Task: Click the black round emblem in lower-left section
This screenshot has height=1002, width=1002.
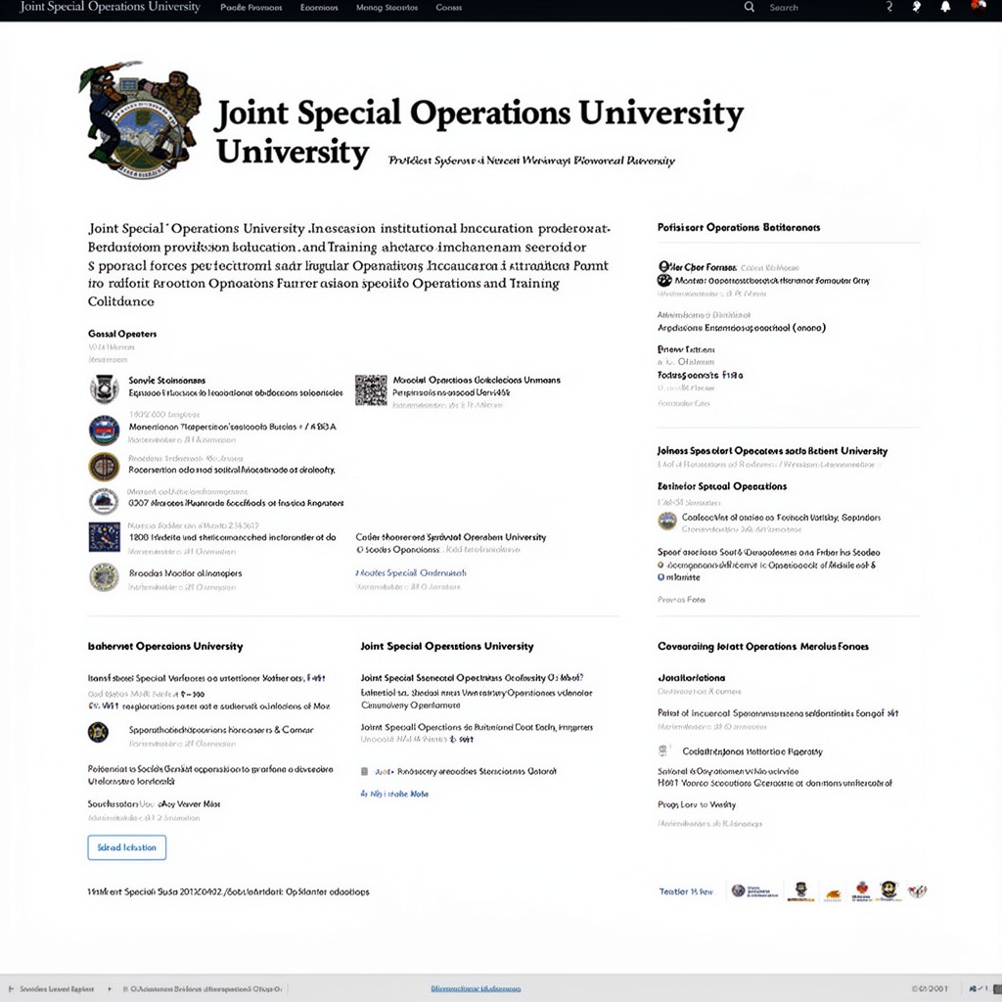Action: [99, 732]
